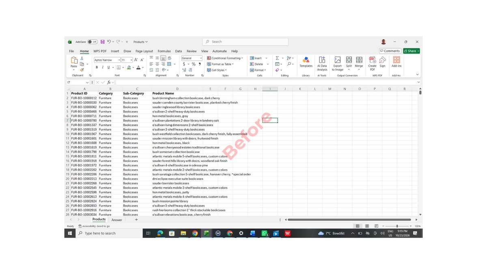The width and height of the screenshot is (487, 274).
Task: Open the Name Box dropdown arrow
Action: click(x=87, y=82)
